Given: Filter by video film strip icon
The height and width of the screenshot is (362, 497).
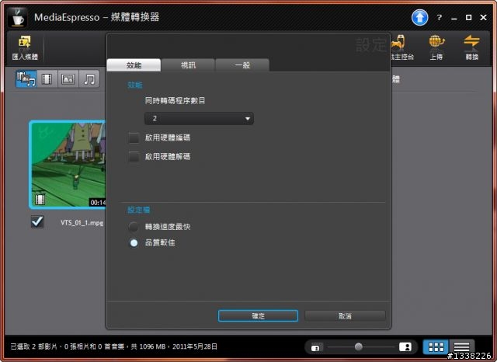Looking at the screenshot, I should (47, 79).
